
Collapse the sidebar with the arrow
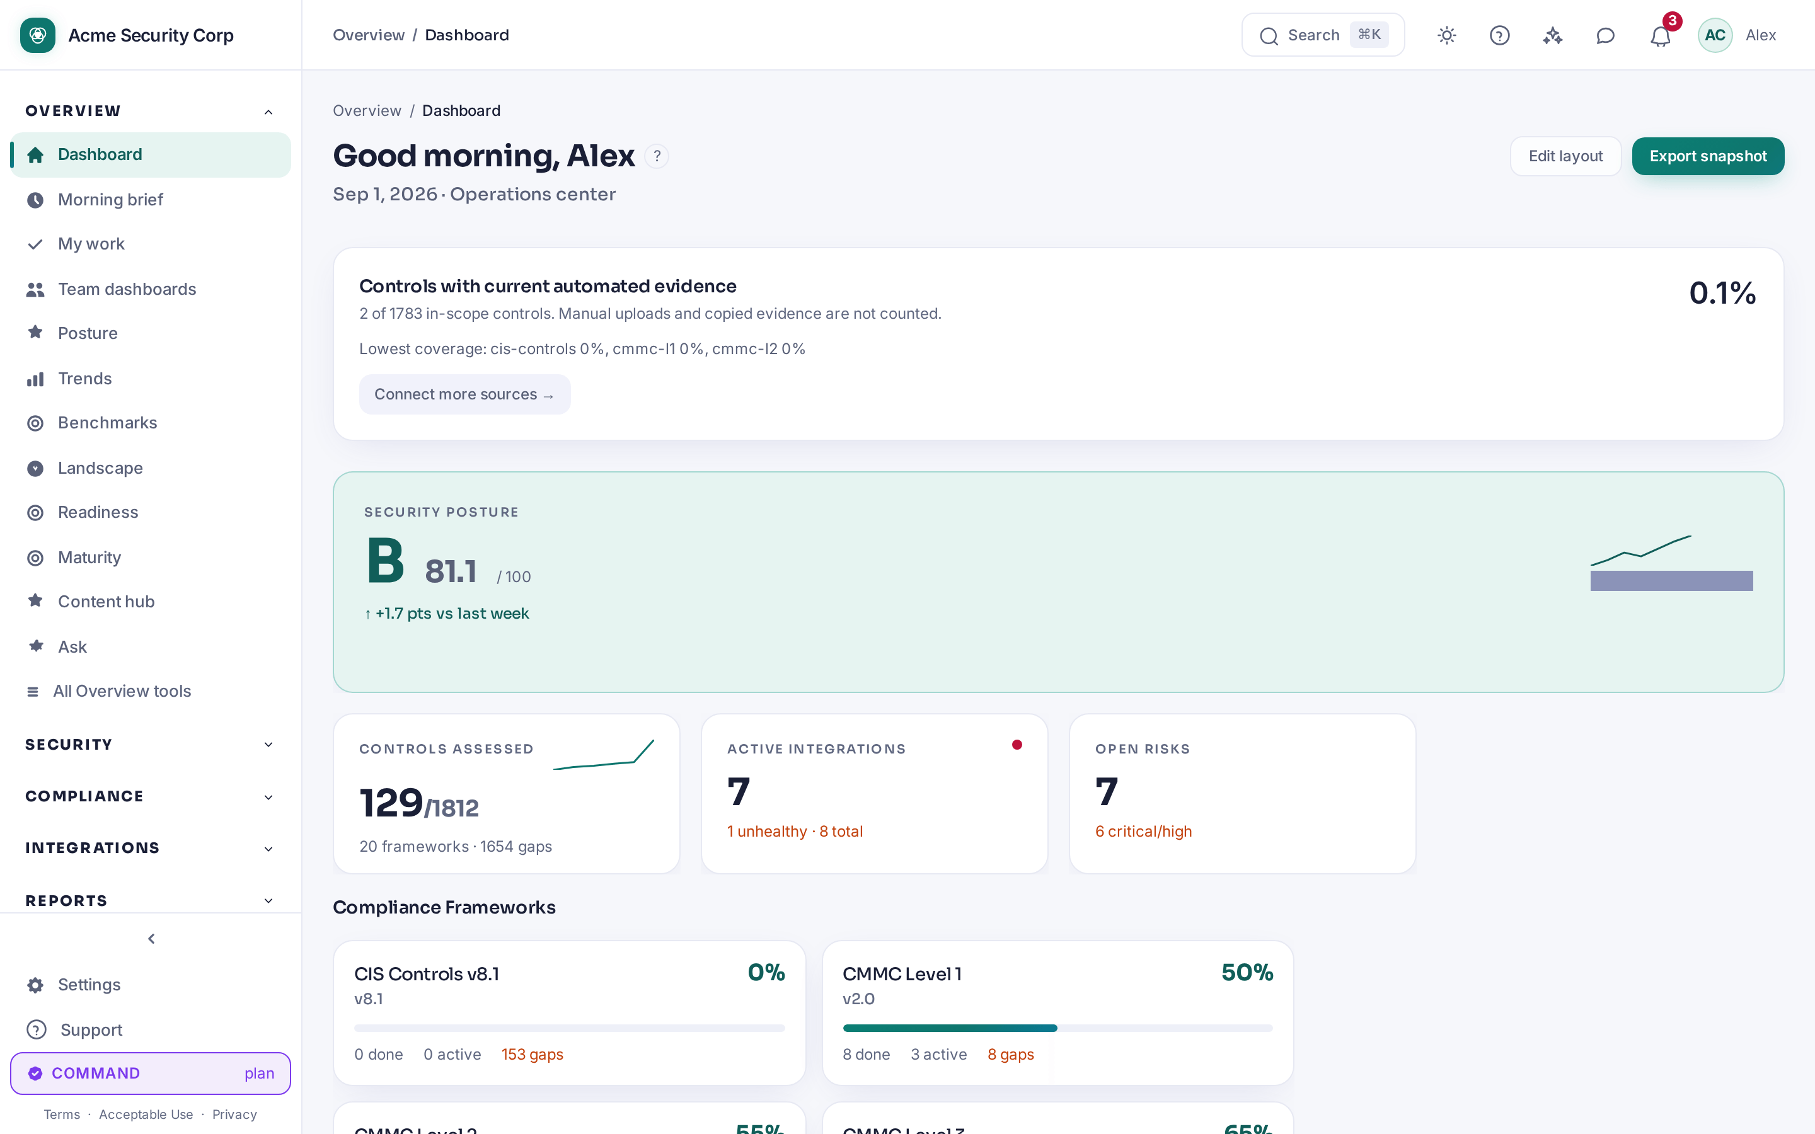pos(151,939)
